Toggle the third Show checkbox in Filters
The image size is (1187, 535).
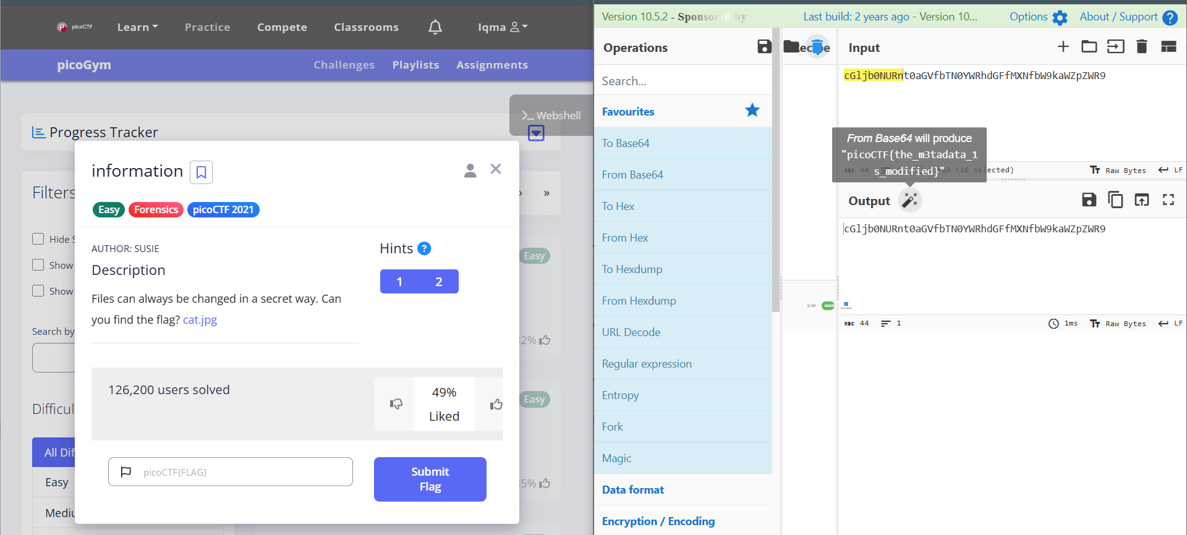[38, 291]
